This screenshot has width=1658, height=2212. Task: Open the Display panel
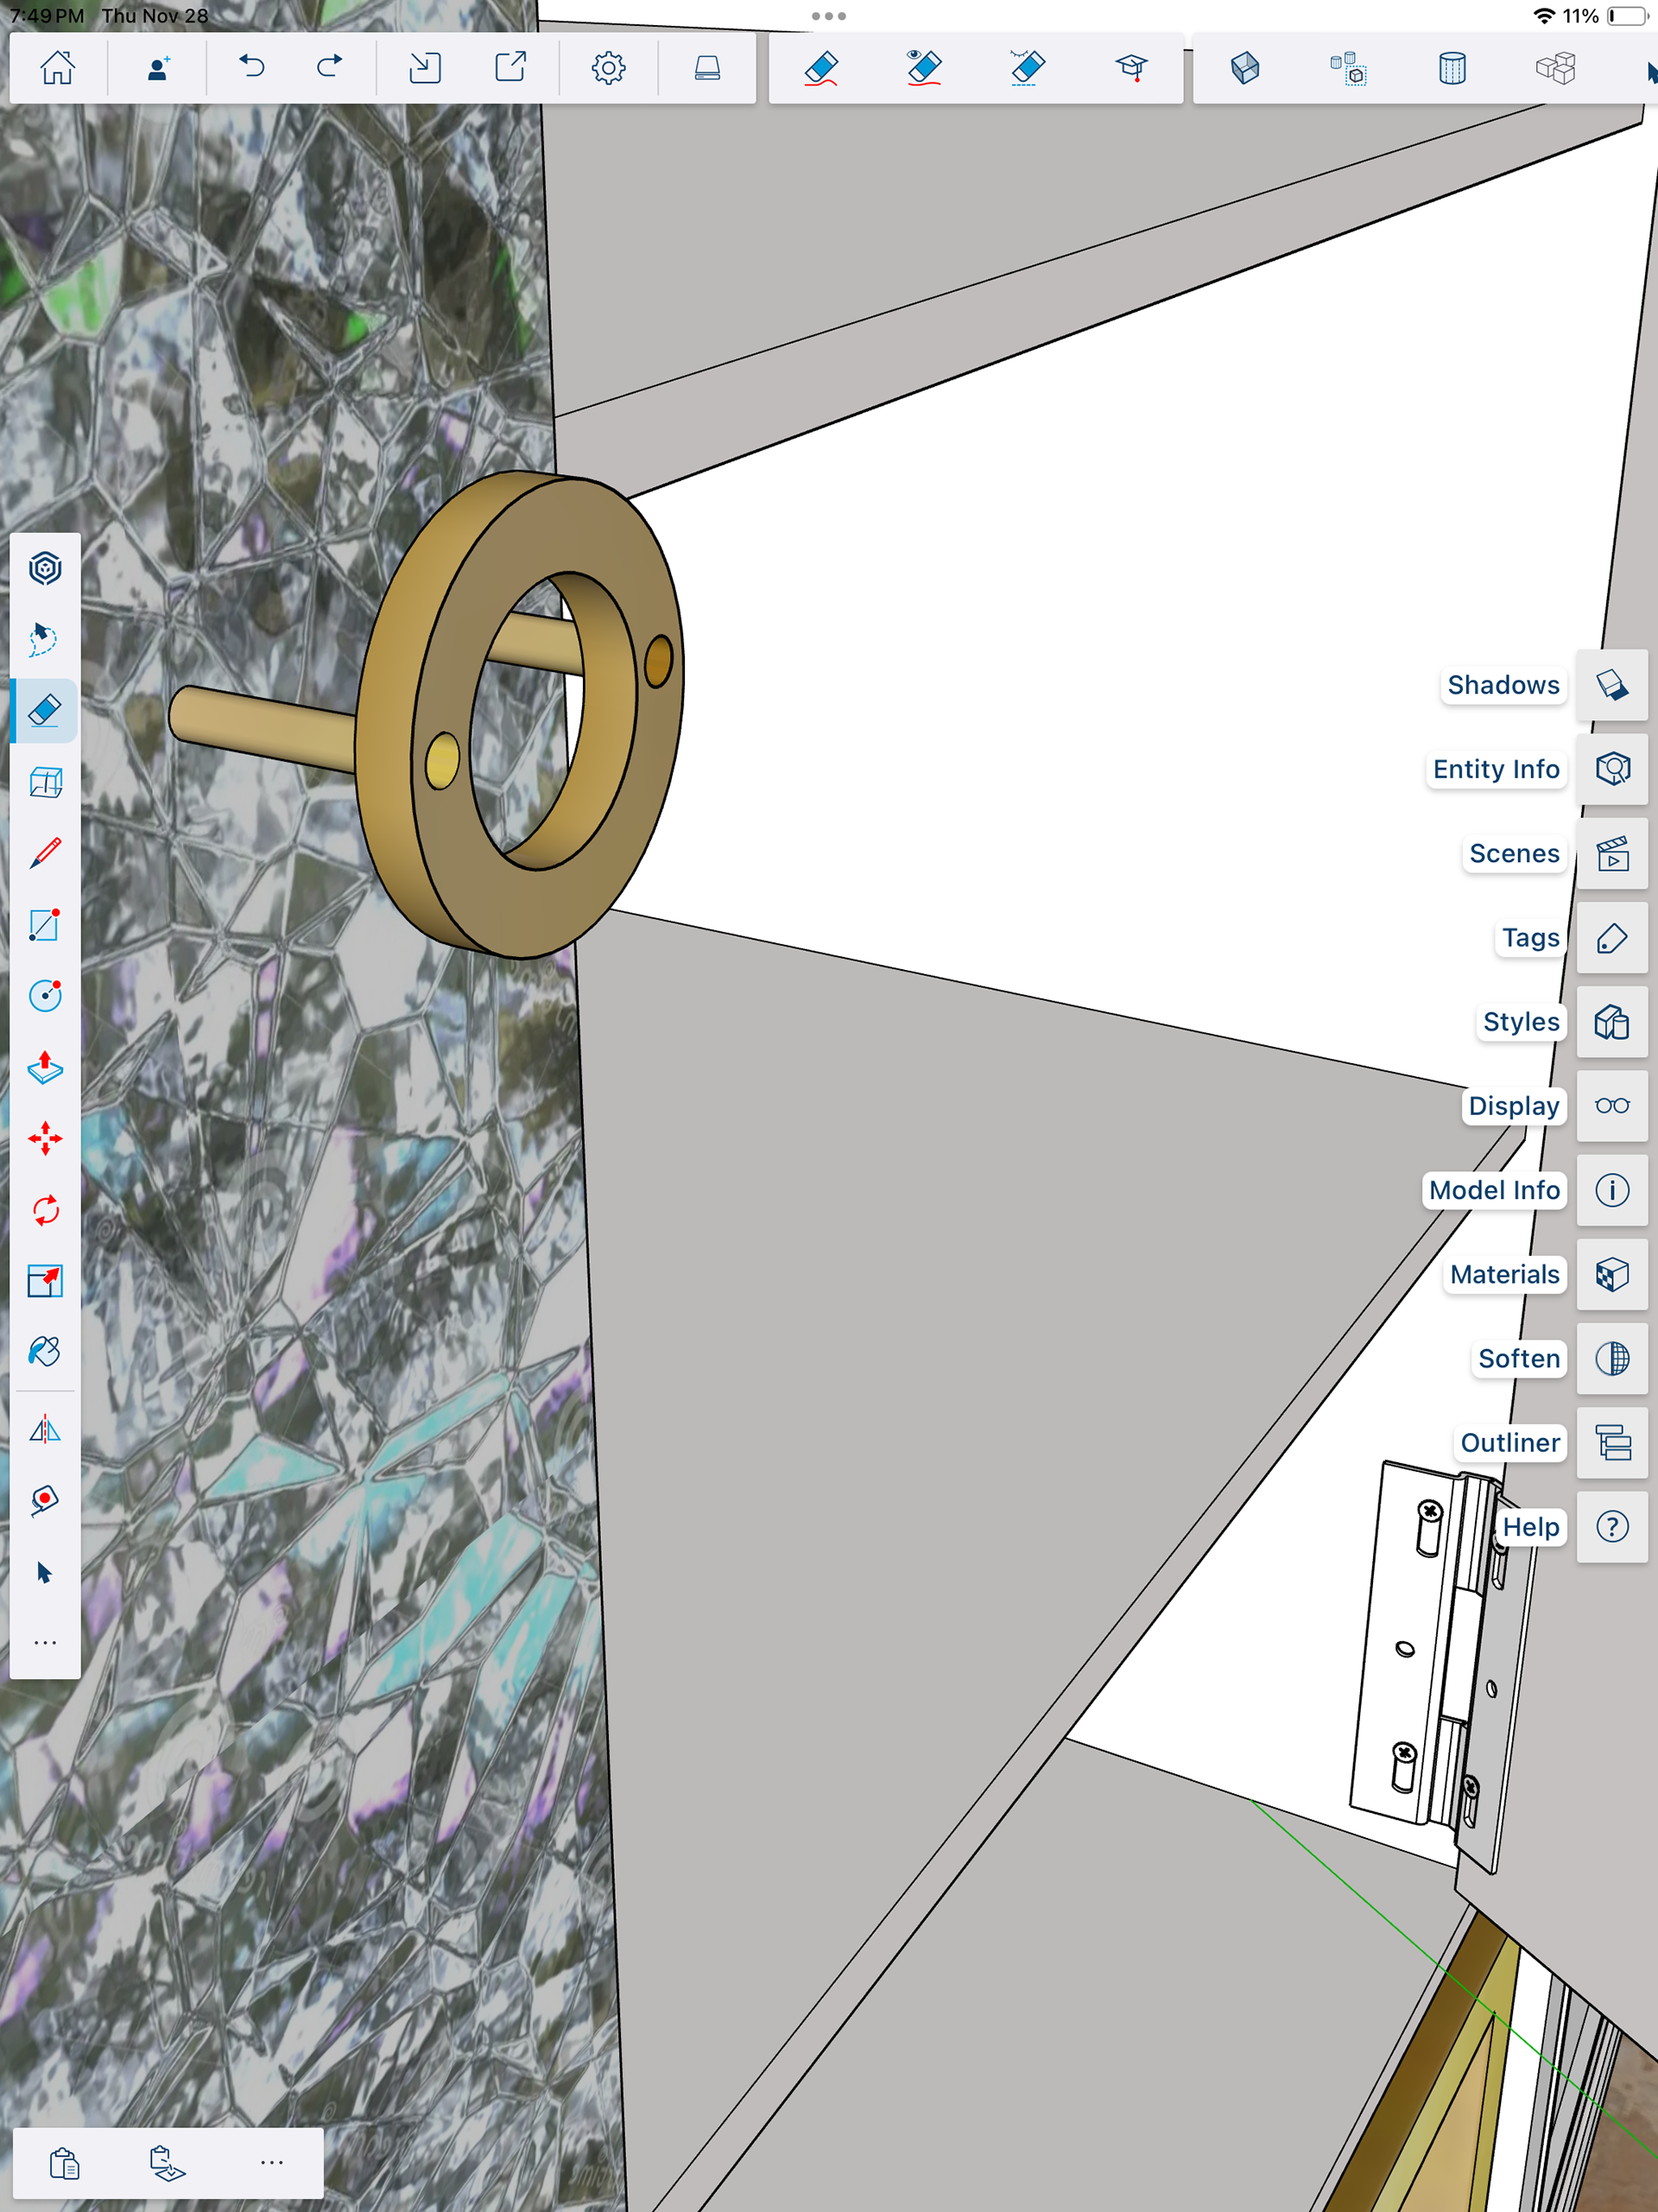(x=1611, y=1106)
